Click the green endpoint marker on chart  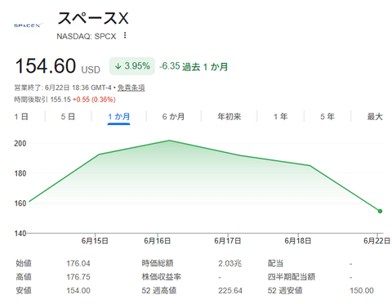pos(380,211)
